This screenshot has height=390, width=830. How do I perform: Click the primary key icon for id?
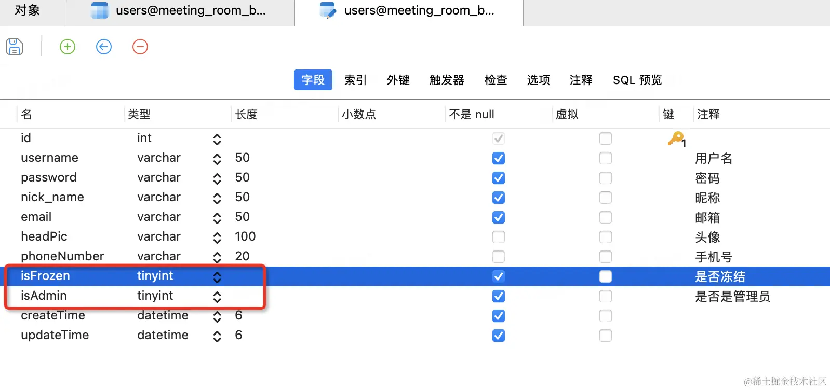677,139
